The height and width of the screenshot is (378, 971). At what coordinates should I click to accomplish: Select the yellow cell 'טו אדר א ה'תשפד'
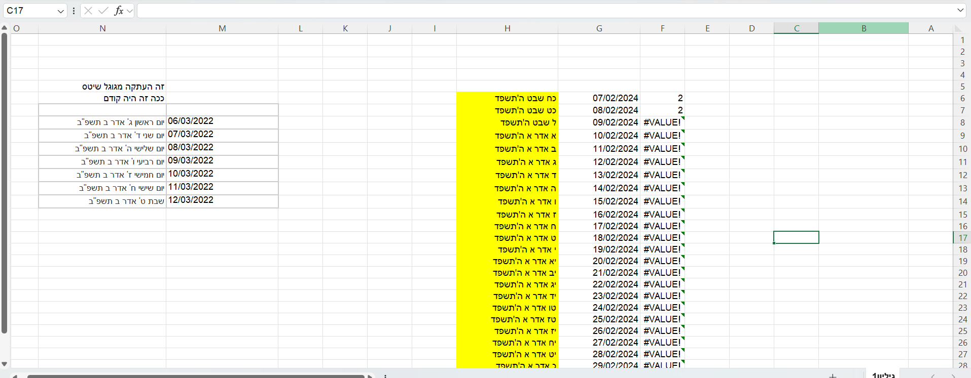pyautogui.click(x=507, y=308)
